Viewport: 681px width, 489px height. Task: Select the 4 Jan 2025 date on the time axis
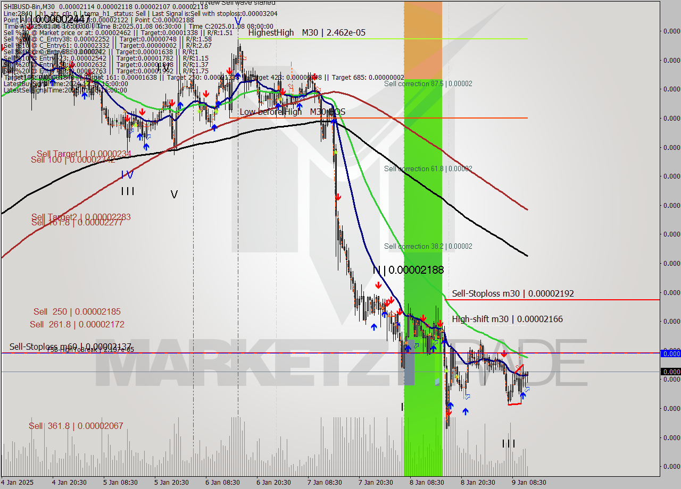coord(18,483)
